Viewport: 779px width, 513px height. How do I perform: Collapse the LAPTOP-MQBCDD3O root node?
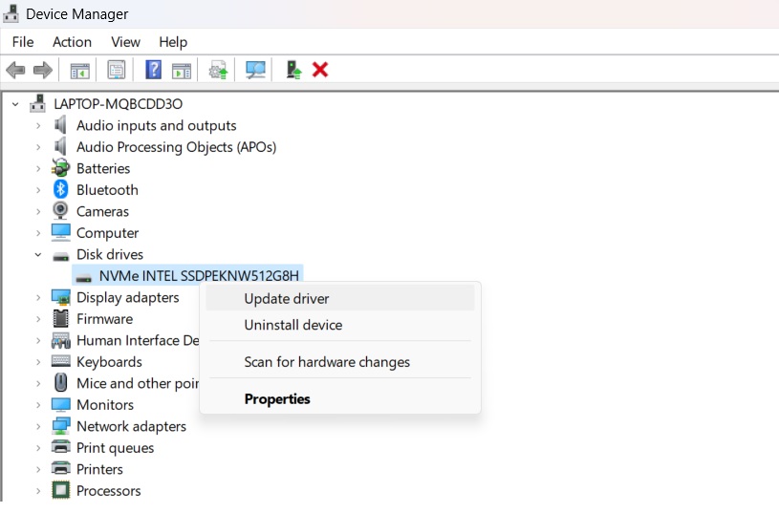tap(15, 104)
